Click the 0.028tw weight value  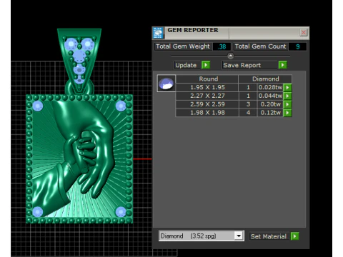pos(270,87)
